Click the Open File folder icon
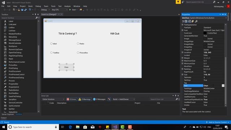Screen dimensions: 231x130 pyautogui.click(x=19, y=10)
